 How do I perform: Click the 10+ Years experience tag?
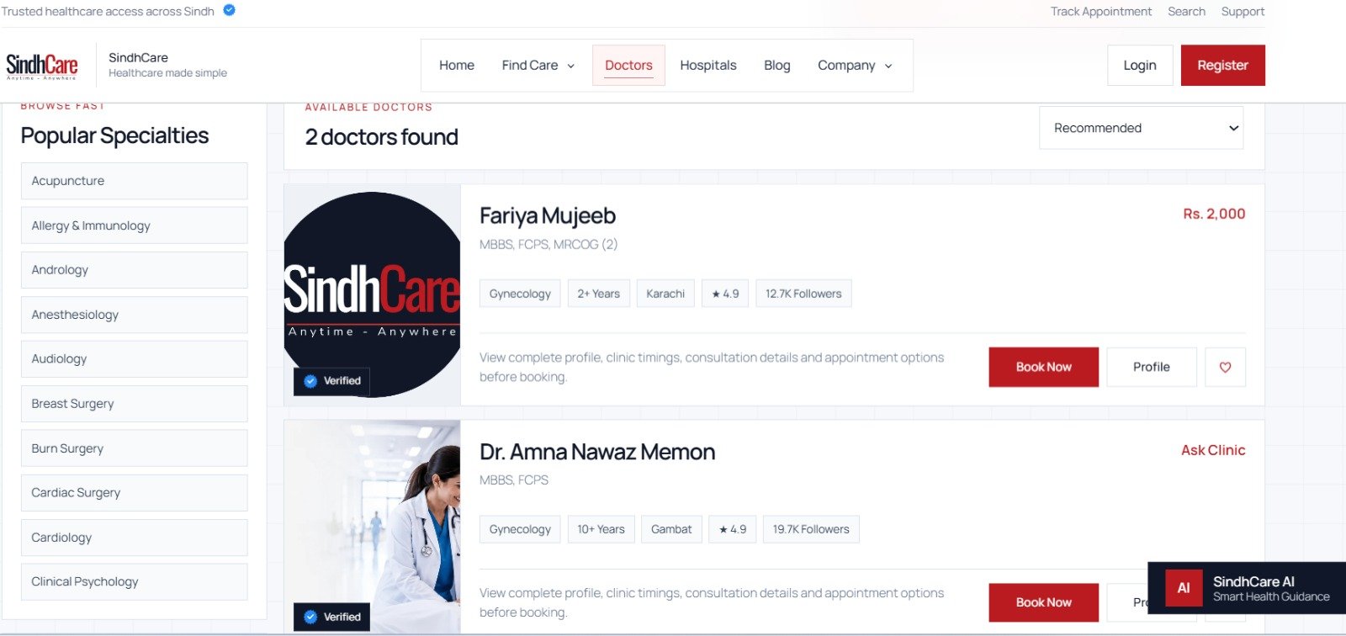[x=601, y=529]
